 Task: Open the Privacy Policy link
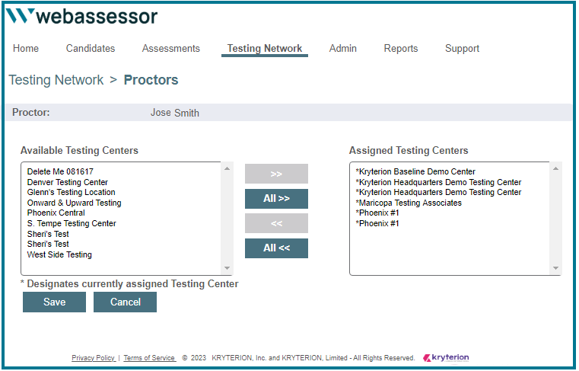pyautogui.click(x=94, y=358)
